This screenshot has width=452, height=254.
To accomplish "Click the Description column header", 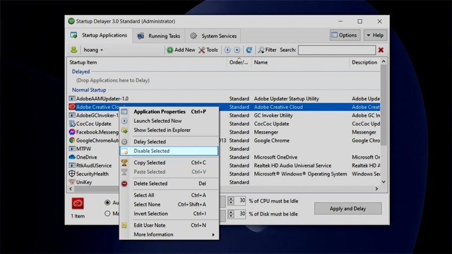I will [x=364, y=62].
